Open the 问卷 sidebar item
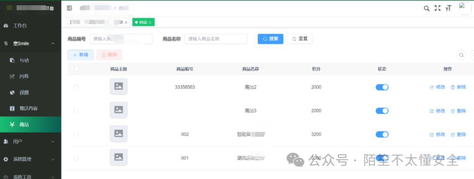 [x=31, y=76]
